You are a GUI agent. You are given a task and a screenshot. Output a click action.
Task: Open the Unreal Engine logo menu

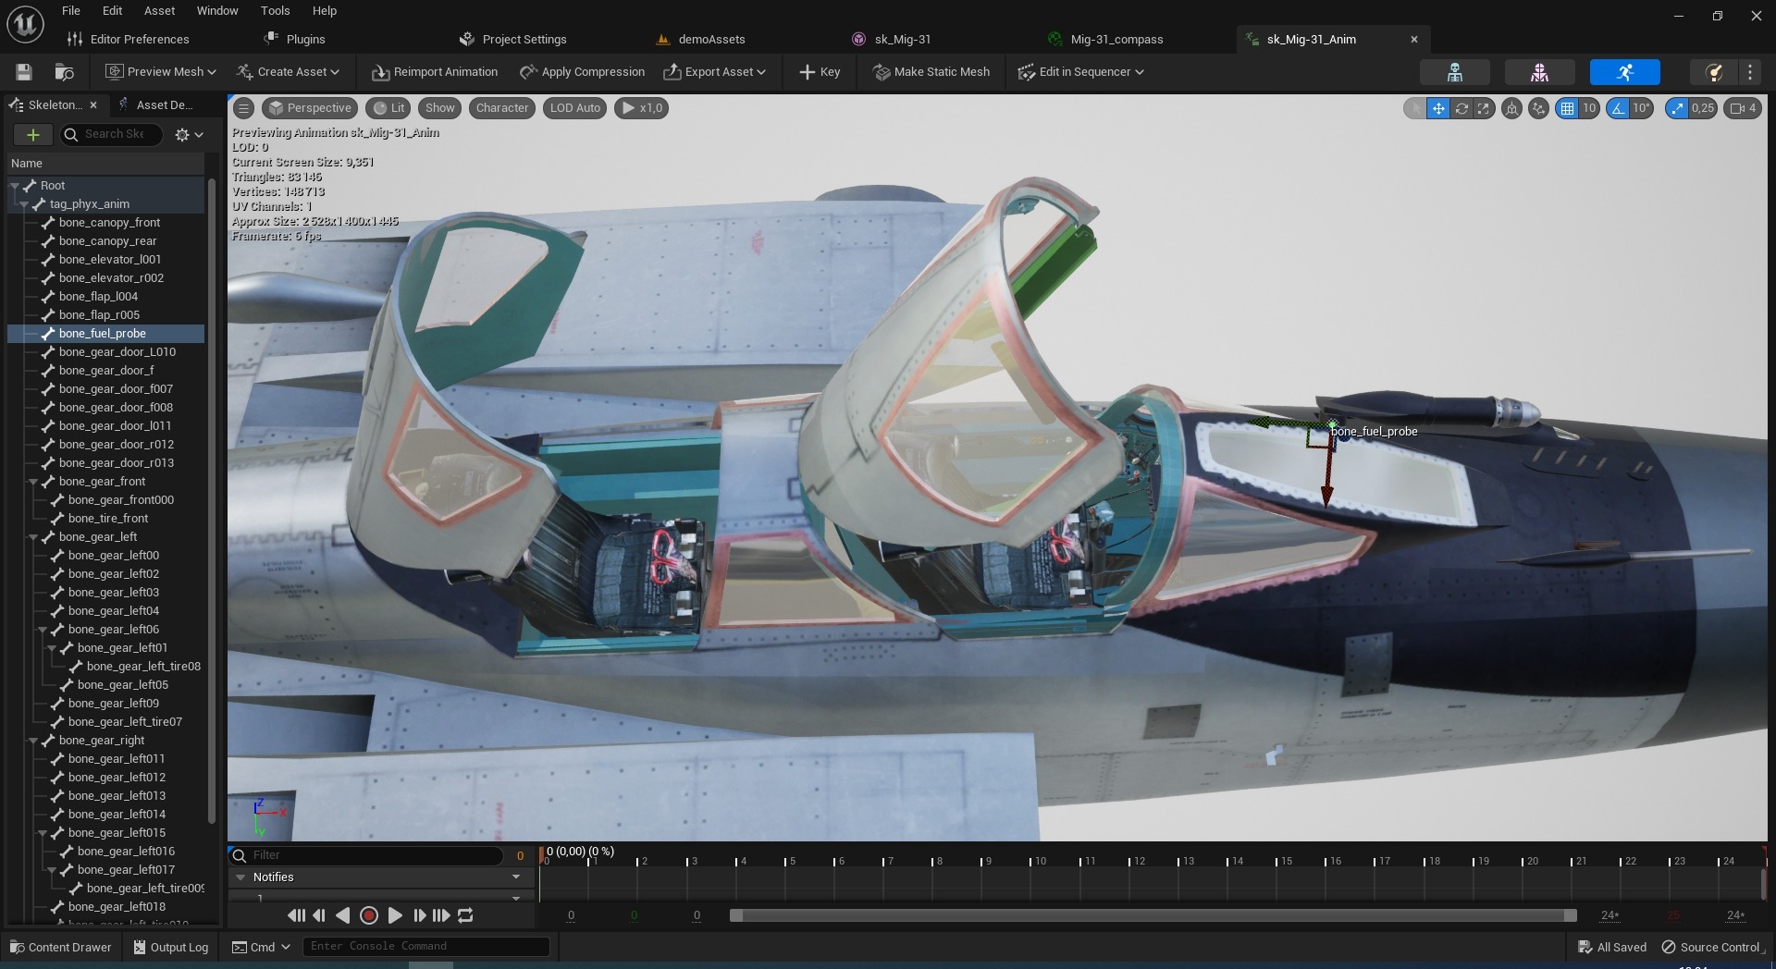(25, 24)
